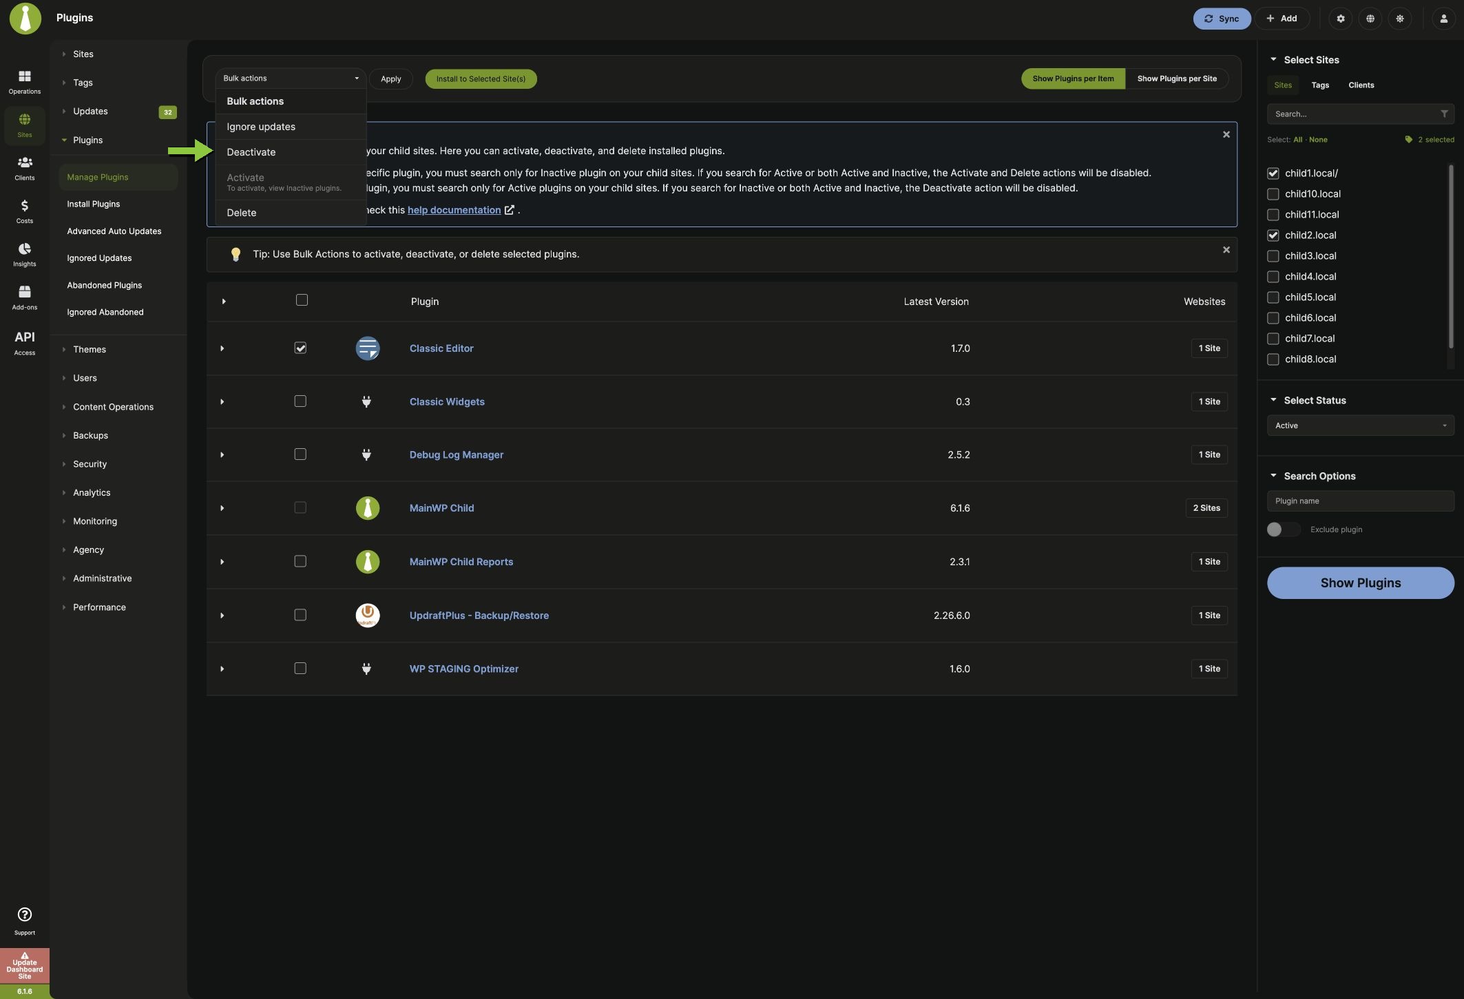Dismiss the Bulk Actions tip box
Screen dimensions: 1464x999
pyautogui.click(x=1226, y=249)
